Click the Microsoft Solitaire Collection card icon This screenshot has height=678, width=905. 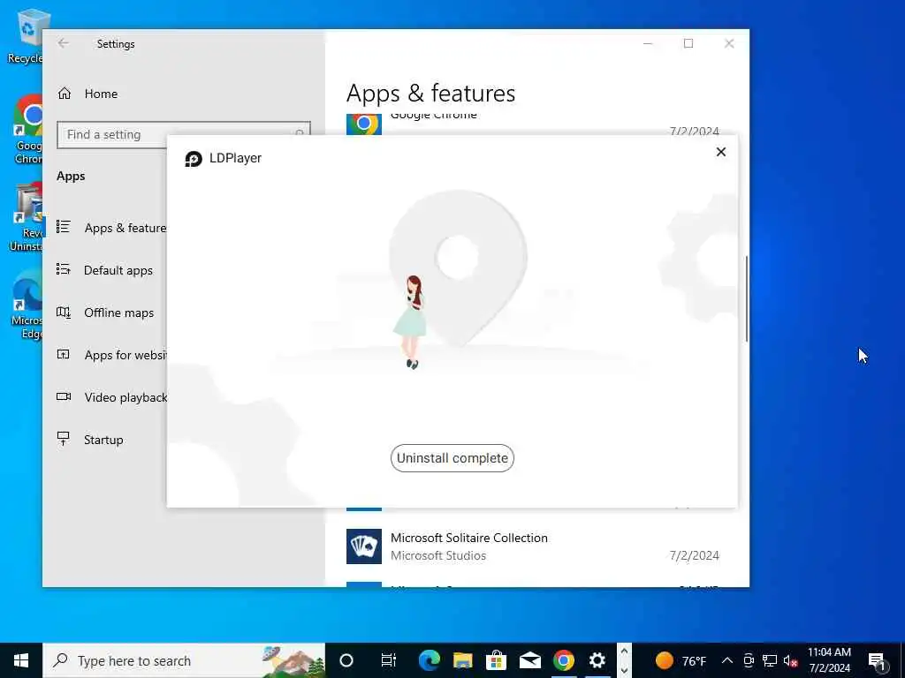point(363,546)
